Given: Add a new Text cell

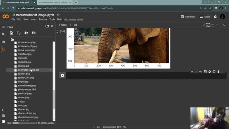Looking at the screenshot, I should (x=73, y=25).
